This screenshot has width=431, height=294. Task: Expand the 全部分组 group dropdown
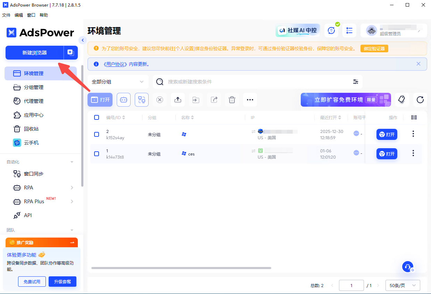118,82
